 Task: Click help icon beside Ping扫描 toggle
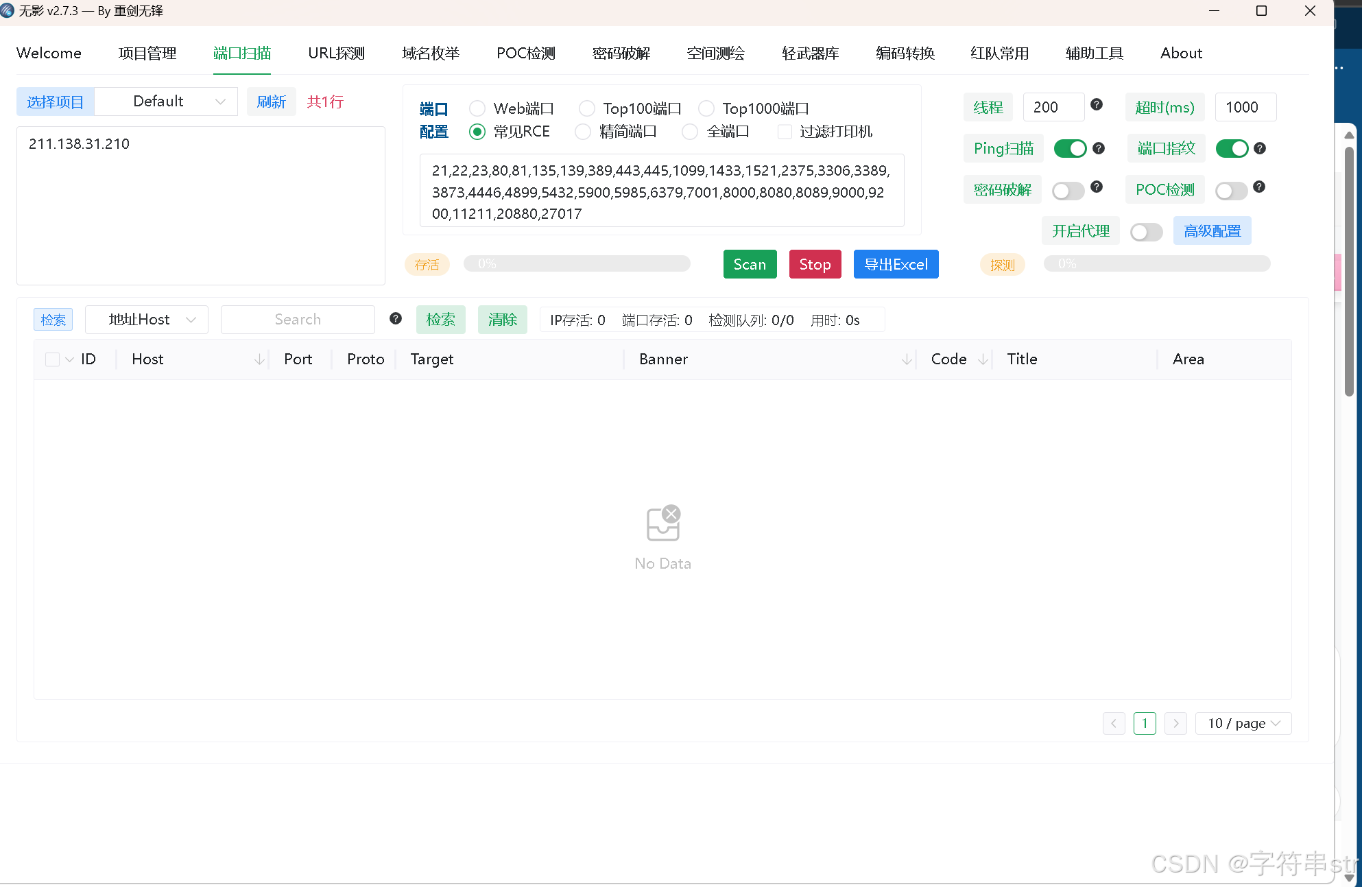(1099, 148)
